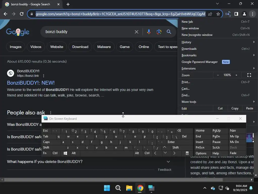Viewport: 258px width, 194px height.
Task: Expand 'What happens if you delete BonziBUDDY?'
Action: (88, 162)
